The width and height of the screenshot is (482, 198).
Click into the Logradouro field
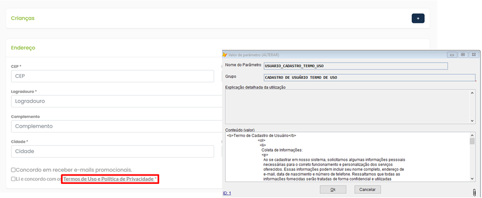(117, 101)
